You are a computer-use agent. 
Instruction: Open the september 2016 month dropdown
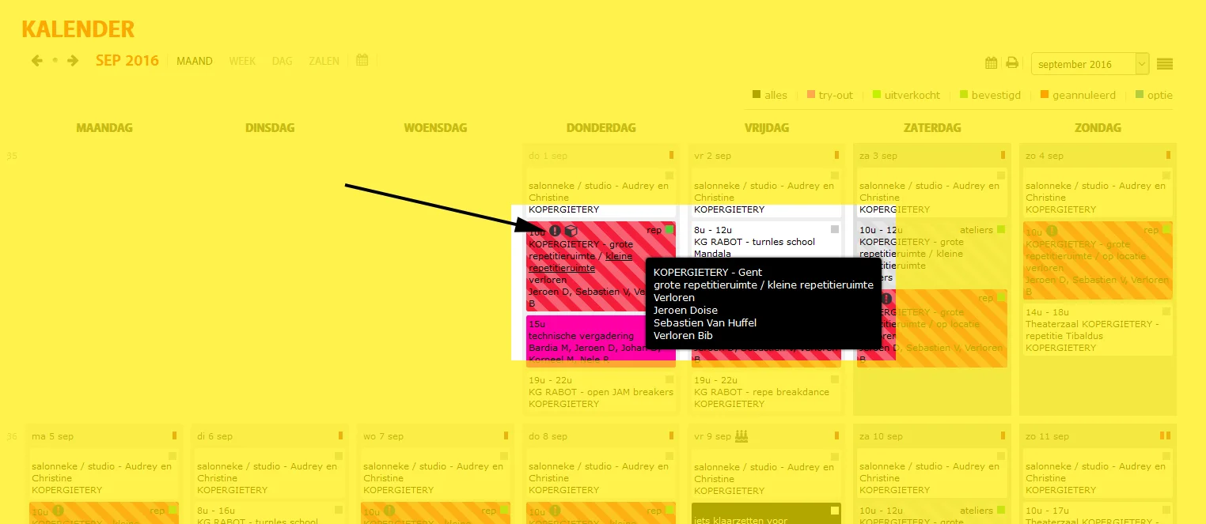[1090, 64]
